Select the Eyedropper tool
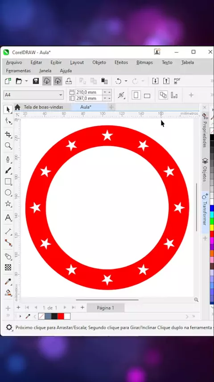214x382 pixels. coord(8,282)
